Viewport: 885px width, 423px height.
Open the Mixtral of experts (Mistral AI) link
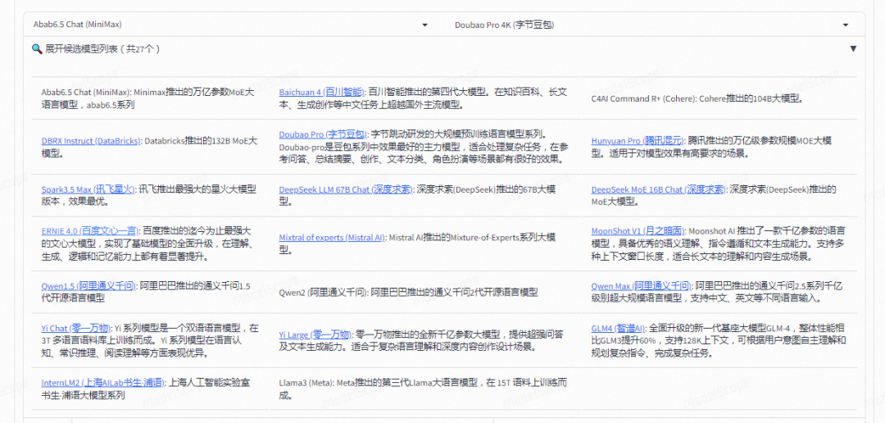[x=333, y=238]
